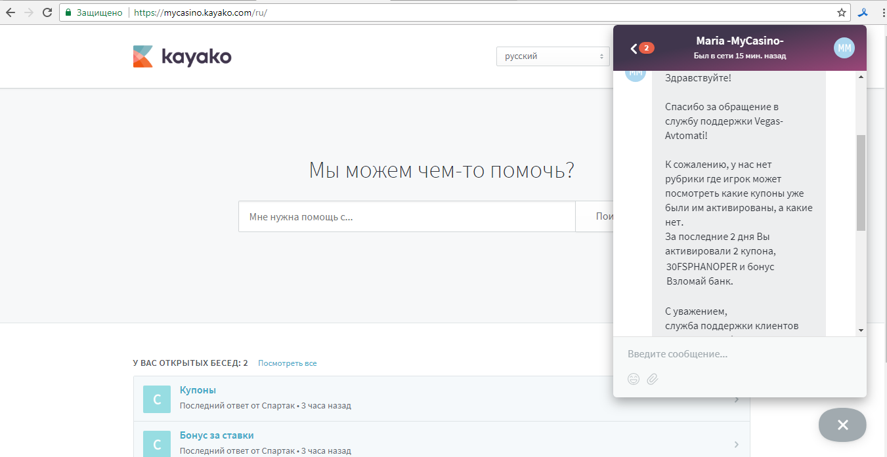Click the browser back arrow

tap(12, 12)
